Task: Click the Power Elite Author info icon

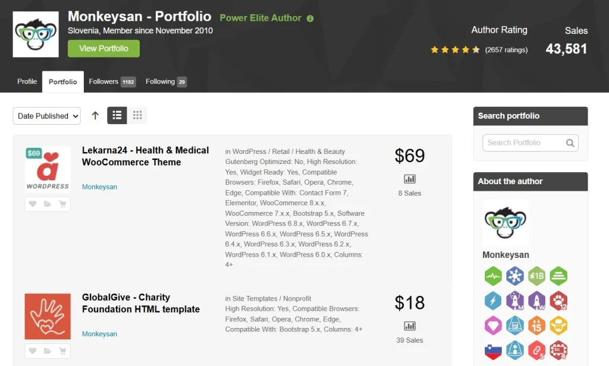Action: (310, 18)
